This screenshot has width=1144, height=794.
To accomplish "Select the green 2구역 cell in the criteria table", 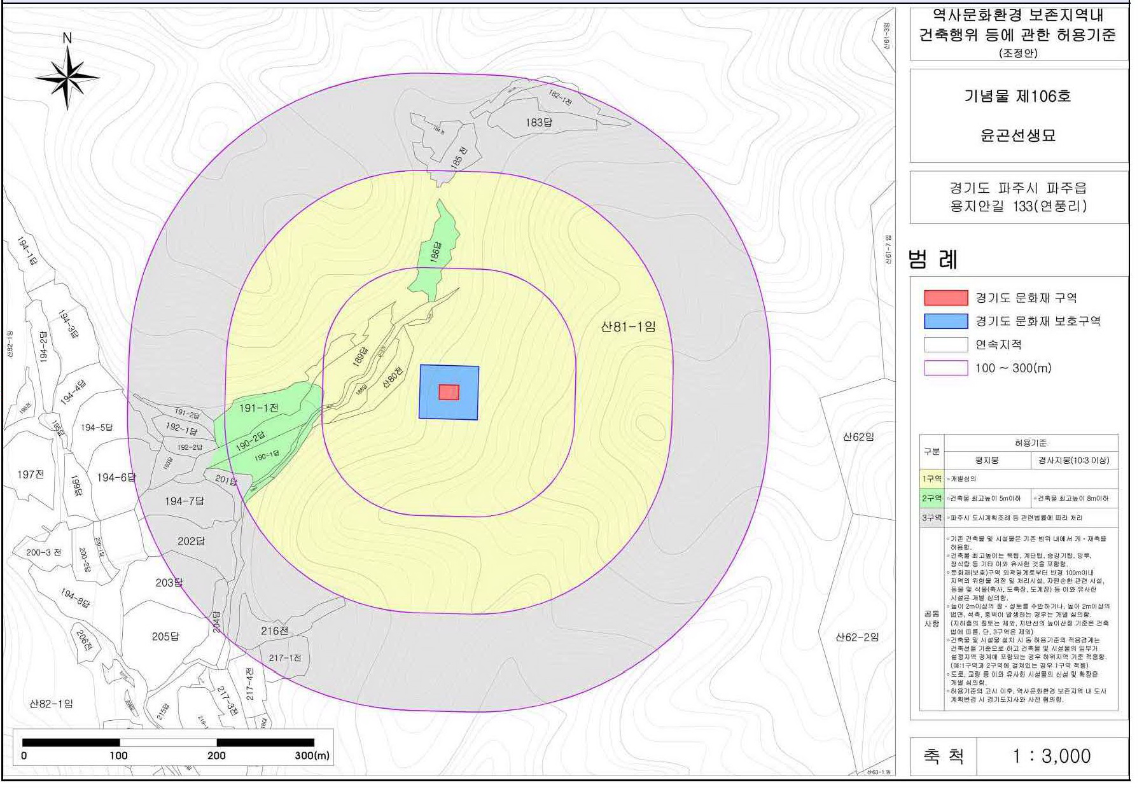I will pos(931,498).
